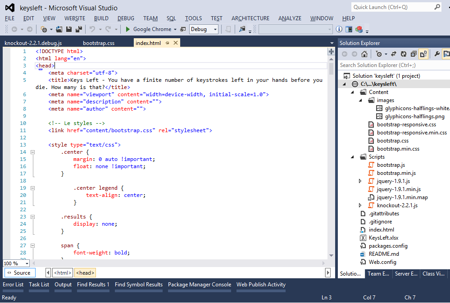This screenshot has height=303, width=450.
Task: Click Sync with Active Document icon
Action: pyautogui.click(x=393, y=54)
